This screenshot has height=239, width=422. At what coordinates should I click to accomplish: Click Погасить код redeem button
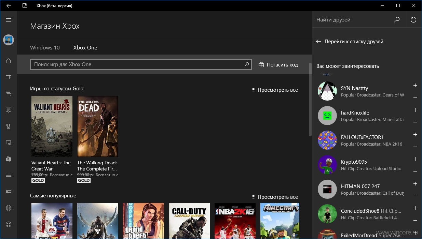point(278,65)
